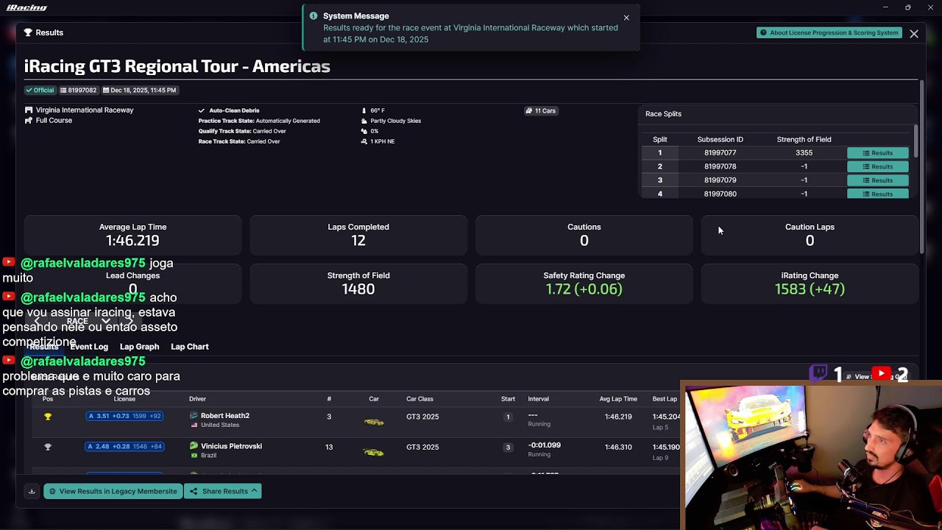
Task: Click the Caution Laps 0 card
Action: (x=810, y=235)
